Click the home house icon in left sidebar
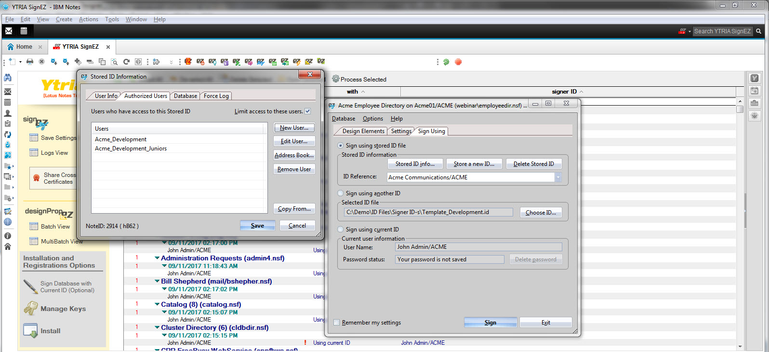Image resolution: width=769 pixels, height=352 pixels. pos(8,246)
